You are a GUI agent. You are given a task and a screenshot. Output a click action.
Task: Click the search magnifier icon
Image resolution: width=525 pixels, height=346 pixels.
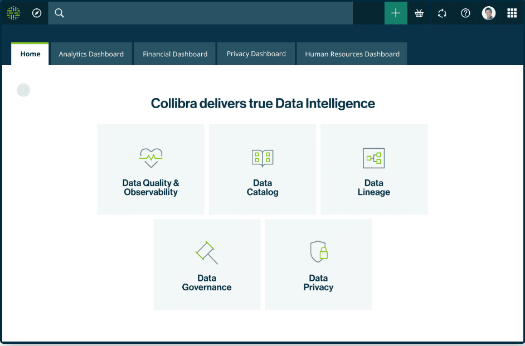click(59, 12)
